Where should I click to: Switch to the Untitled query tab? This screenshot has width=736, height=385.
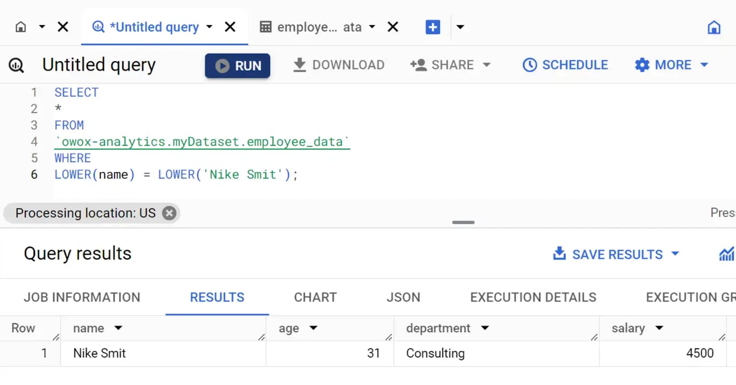coord(154,27)
